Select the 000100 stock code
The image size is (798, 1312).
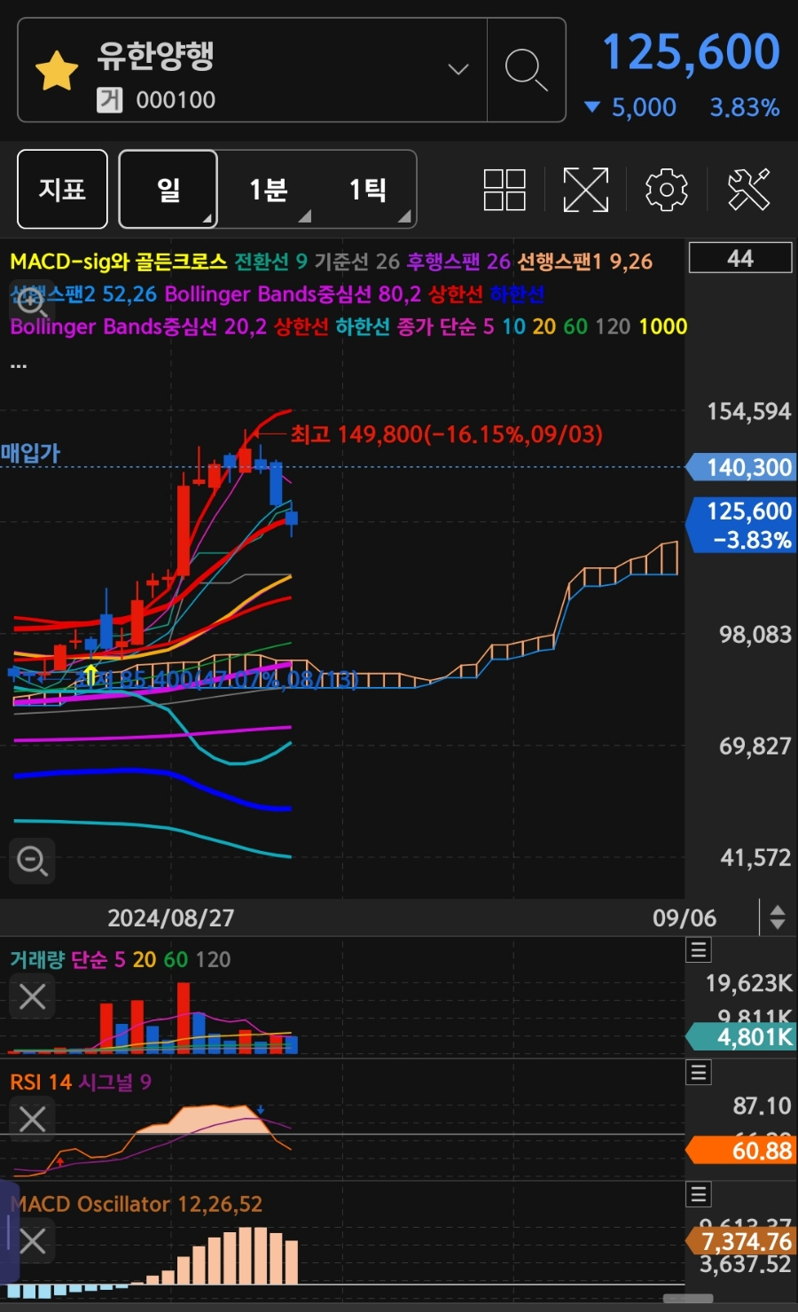click(x=176, y=100)
